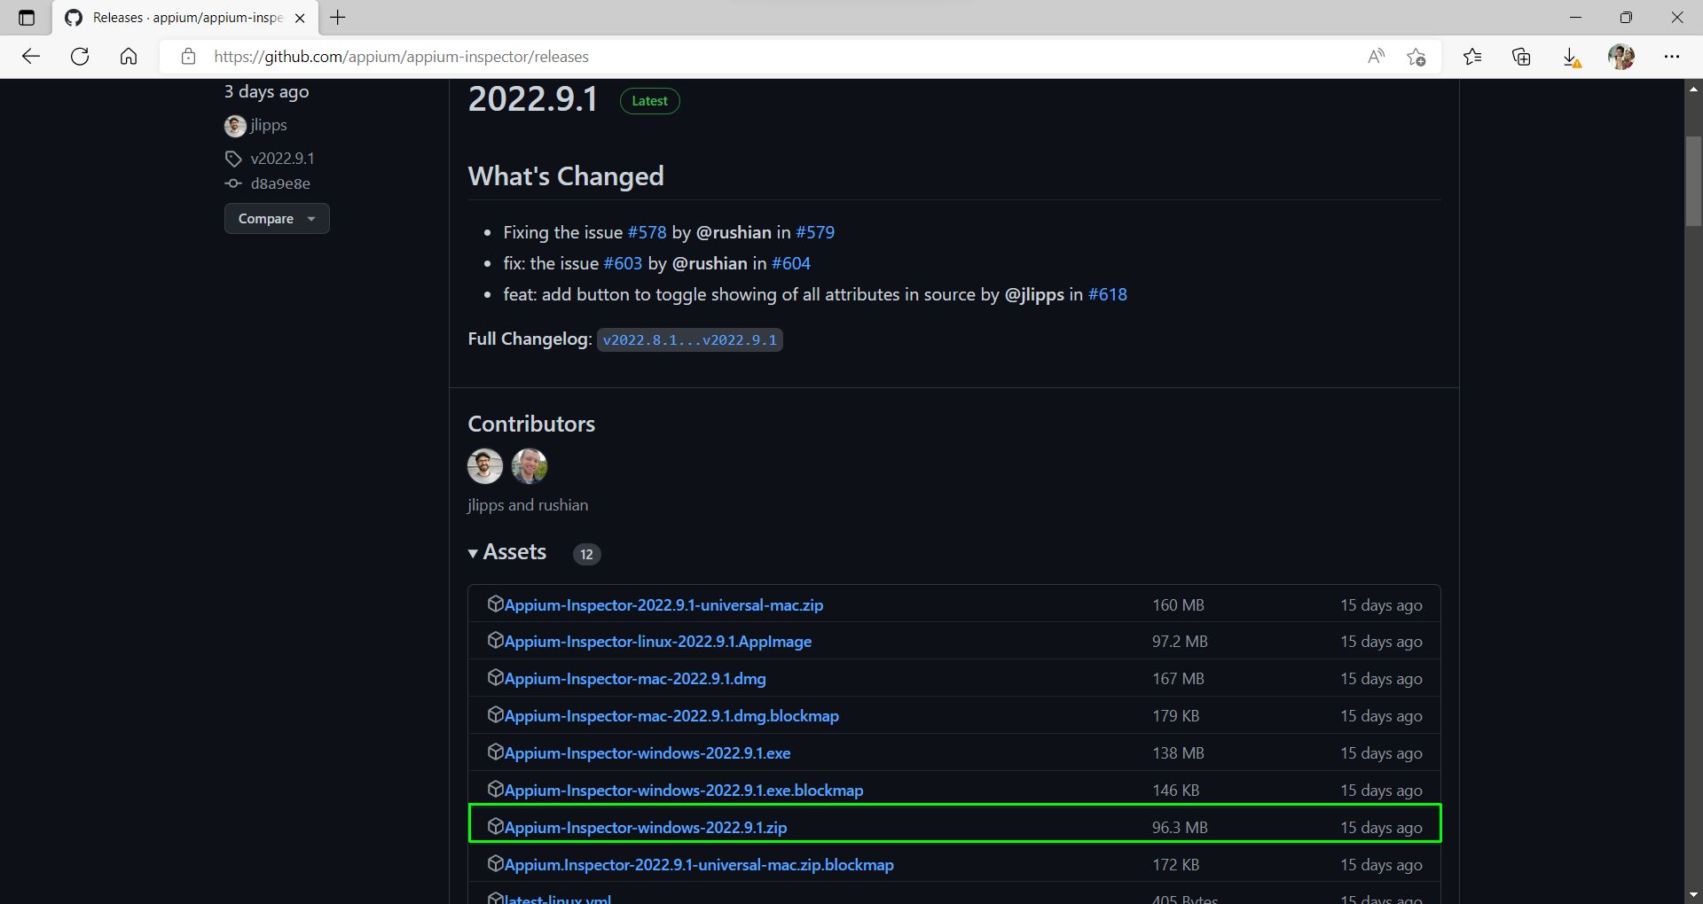Click package icon beside linux AppImage
This screenshot has height=904, width=1703.
coord(495,641)
